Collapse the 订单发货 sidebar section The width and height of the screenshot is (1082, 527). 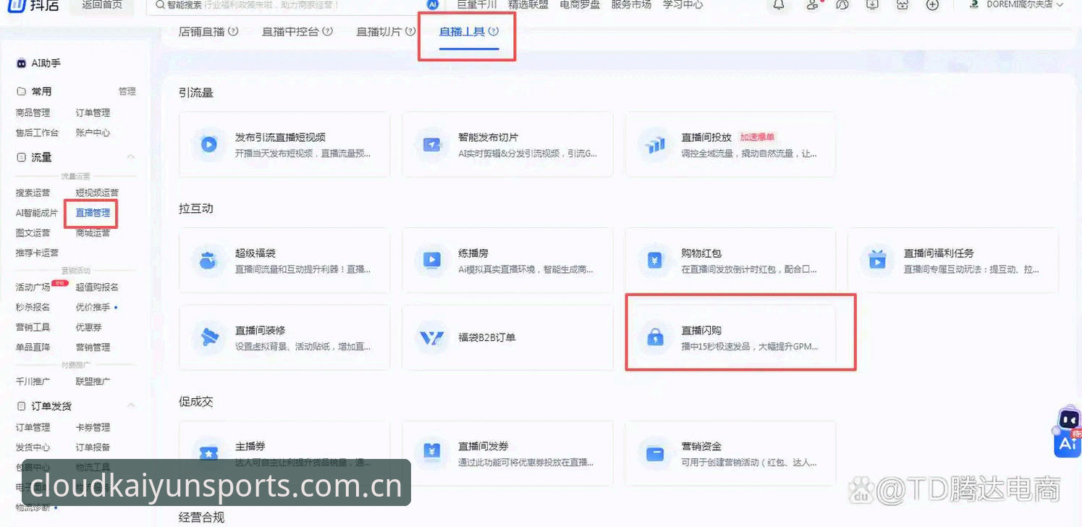(131, 406)
